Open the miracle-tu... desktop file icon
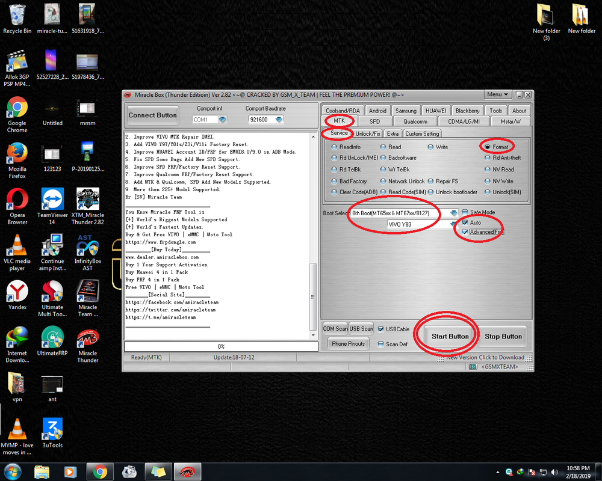The height and width of the screenshot is (481, 602). [x=52, y=19]
